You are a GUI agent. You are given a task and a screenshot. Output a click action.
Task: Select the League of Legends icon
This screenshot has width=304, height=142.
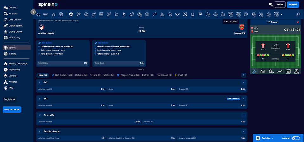pyautogui.click(x=223, y=14)
